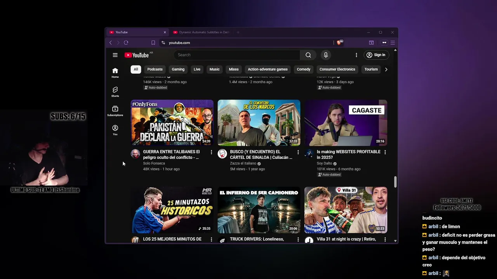Screen dimensions: 497x279
Task: Reload the page with the refresh icon
Action: pyautogui.click(x=126, y=43)
